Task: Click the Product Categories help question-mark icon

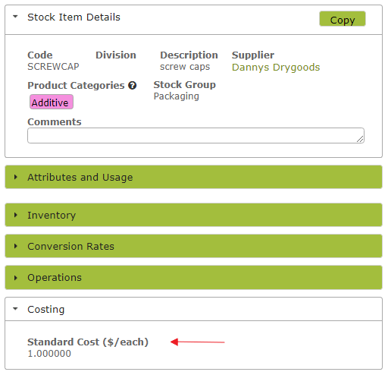Action: (132, 86)
